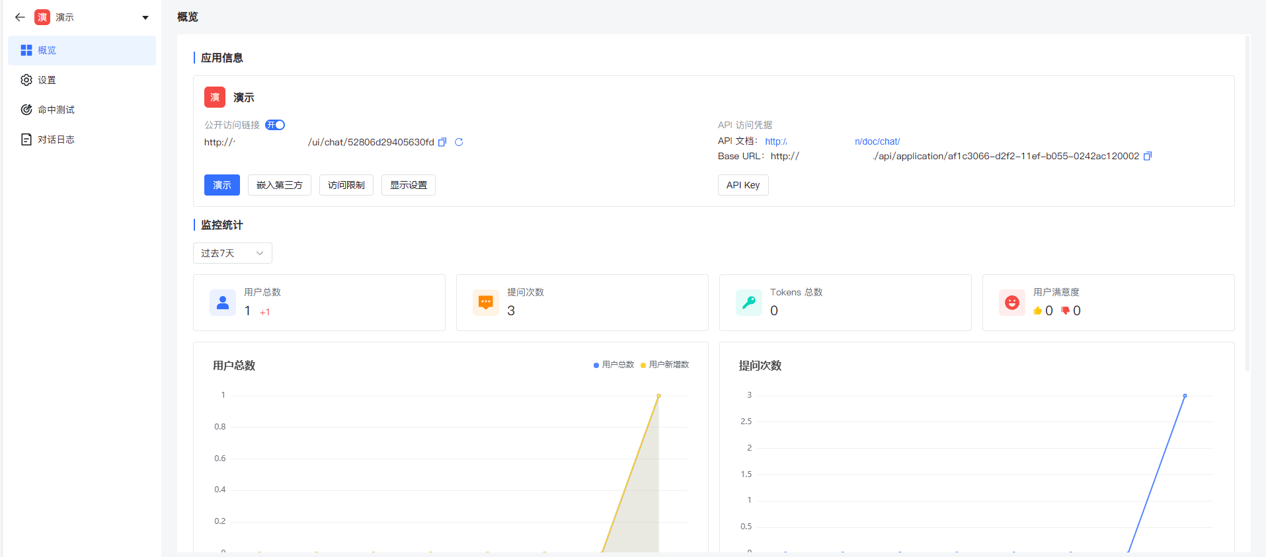Click the red app logo icon
The width and height of the screenshot is (1266, 557).
pyautogui.click(x=215, y=97)
